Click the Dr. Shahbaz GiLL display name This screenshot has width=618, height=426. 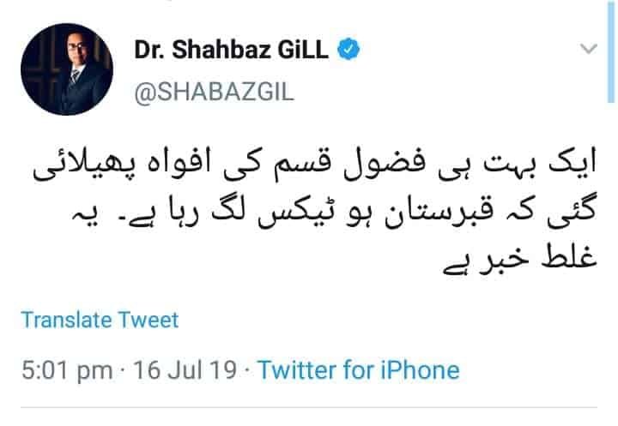232,50
